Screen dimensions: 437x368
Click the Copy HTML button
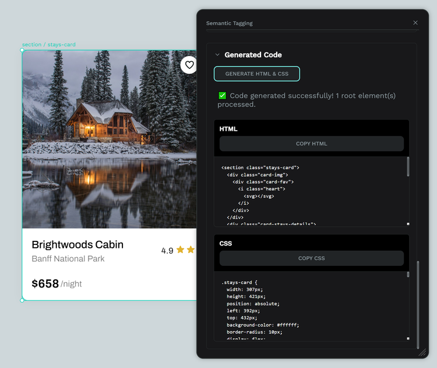(x=312, y=143)
